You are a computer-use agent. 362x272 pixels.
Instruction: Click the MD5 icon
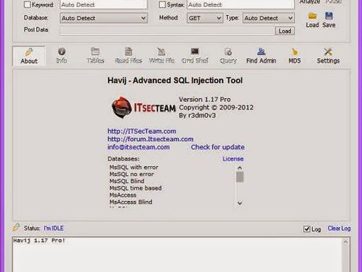tap(295, 51)
